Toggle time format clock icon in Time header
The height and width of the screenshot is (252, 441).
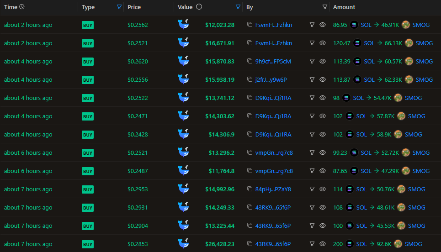22,7
